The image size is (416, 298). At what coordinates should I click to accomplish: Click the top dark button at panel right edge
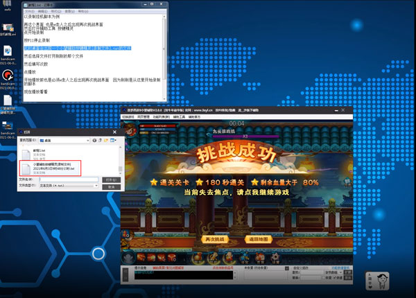pos(348,272)
